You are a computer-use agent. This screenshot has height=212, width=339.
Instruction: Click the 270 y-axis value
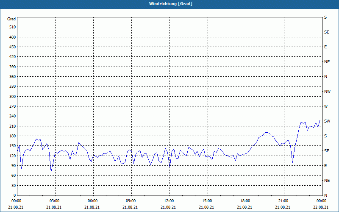pos(13,106)
